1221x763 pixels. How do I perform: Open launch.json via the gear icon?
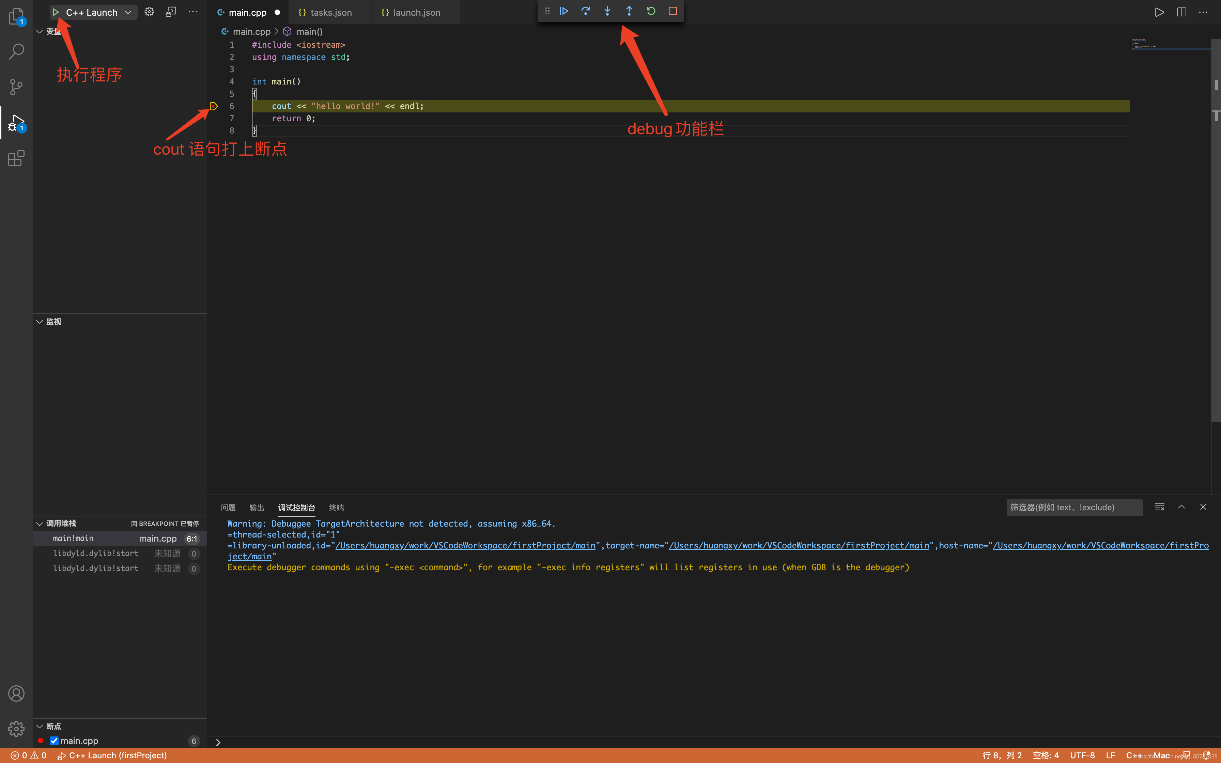tap(149, 12)
